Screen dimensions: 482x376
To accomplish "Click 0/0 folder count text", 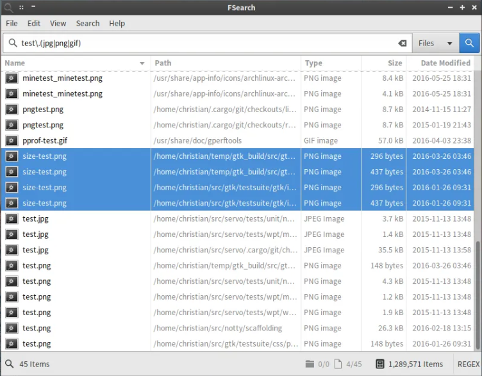I will (x=324, y=364).
